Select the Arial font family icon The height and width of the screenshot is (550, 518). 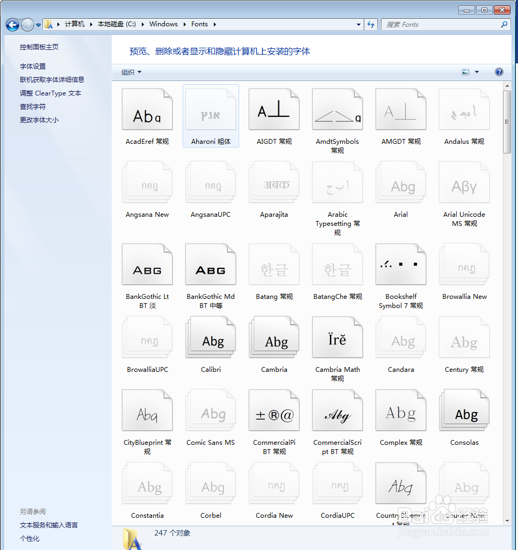pos(401,182)
